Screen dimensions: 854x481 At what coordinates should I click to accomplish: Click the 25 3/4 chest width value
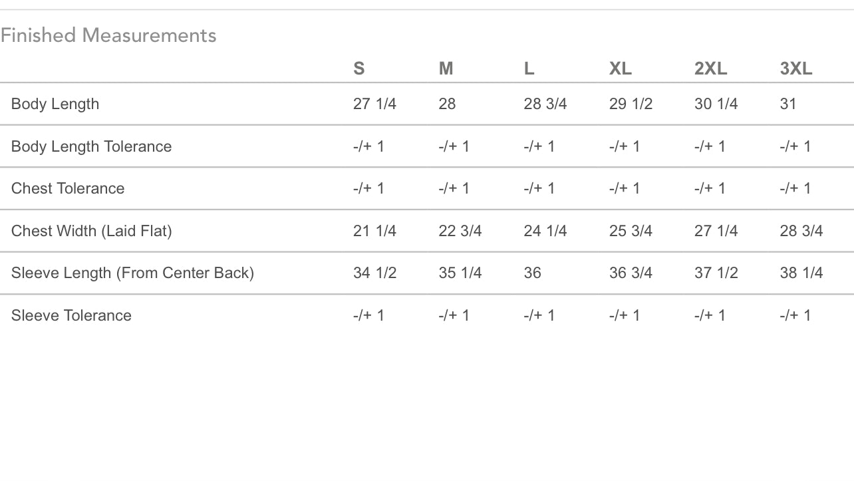coord(631,231)
